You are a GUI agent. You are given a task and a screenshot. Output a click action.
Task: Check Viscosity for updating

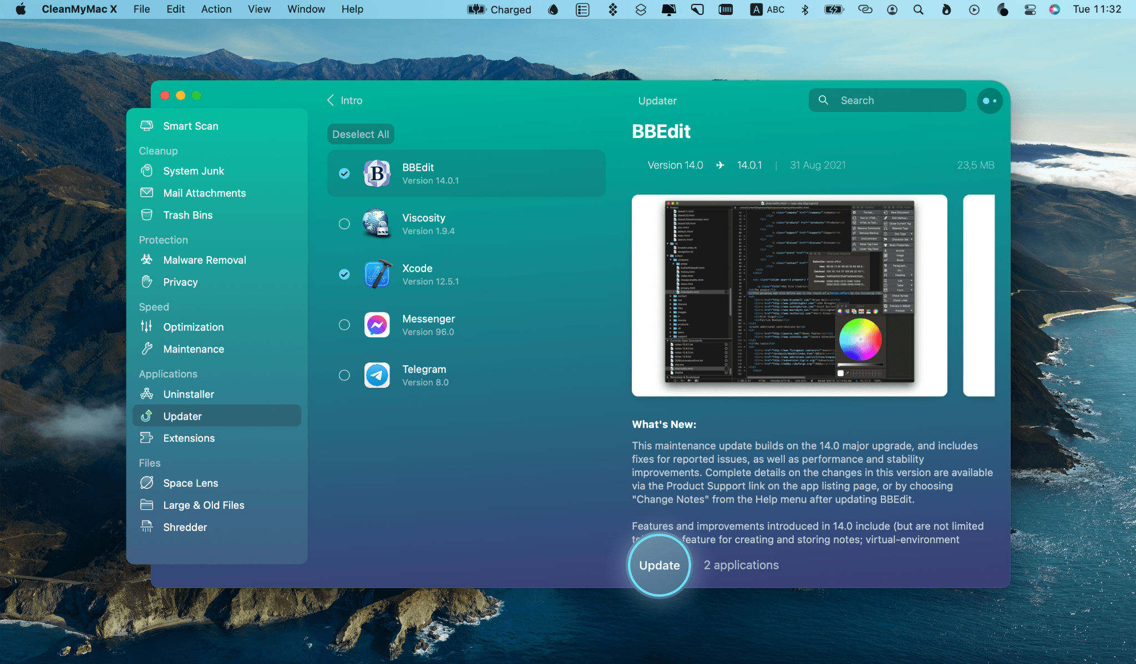pos(344,224)
